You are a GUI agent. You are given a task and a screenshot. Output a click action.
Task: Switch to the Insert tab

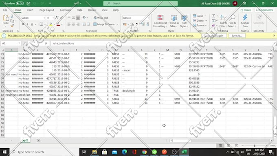(30, 10)
